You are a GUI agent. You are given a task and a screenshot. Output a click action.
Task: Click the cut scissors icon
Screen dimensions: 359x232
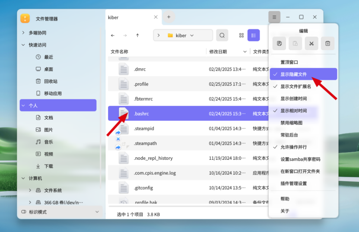pyautogui.click(x=311, y=43)
